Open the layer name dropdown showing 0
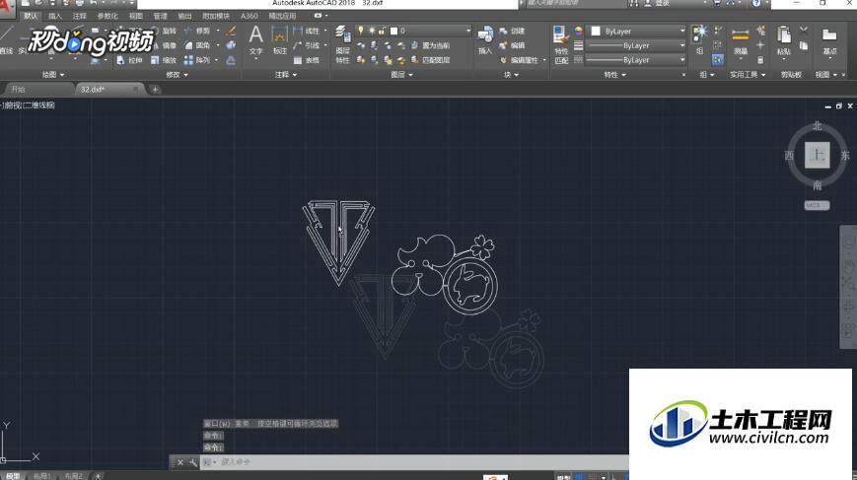 [x=414, y=32]
